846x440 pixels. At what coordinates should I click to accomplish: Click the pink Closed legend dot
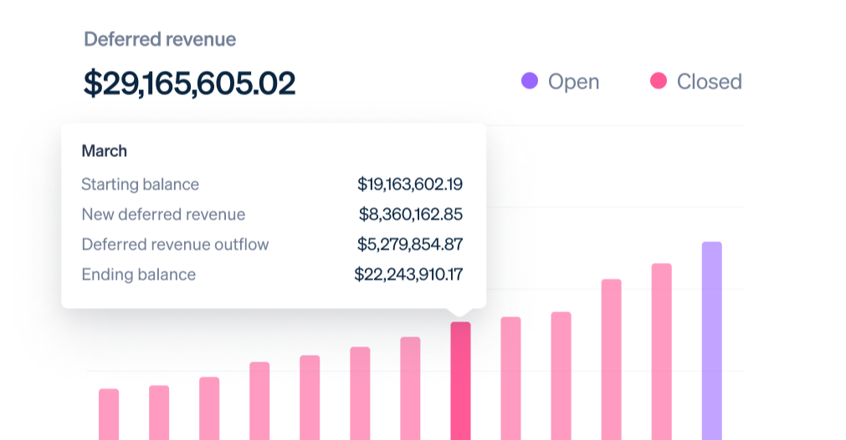tap(659, 81)
